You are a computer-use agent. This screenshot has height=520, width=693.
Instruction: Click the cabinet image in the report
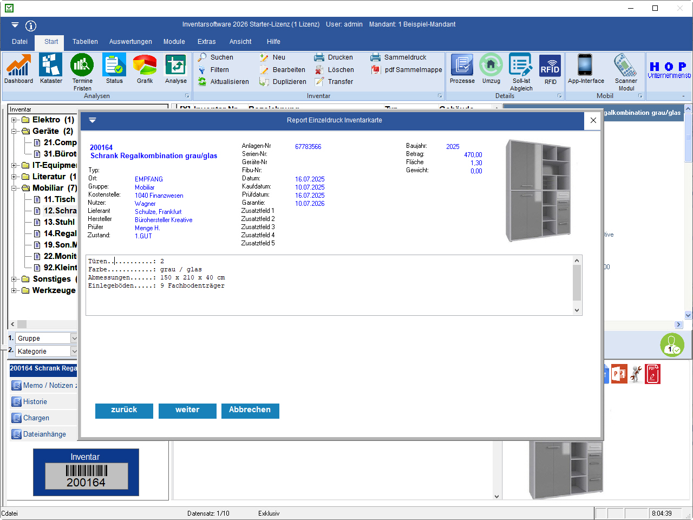[x=539, y=190]
